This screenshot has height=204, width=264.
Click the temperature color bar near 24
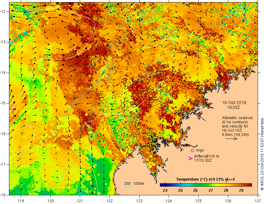point(165,185)
